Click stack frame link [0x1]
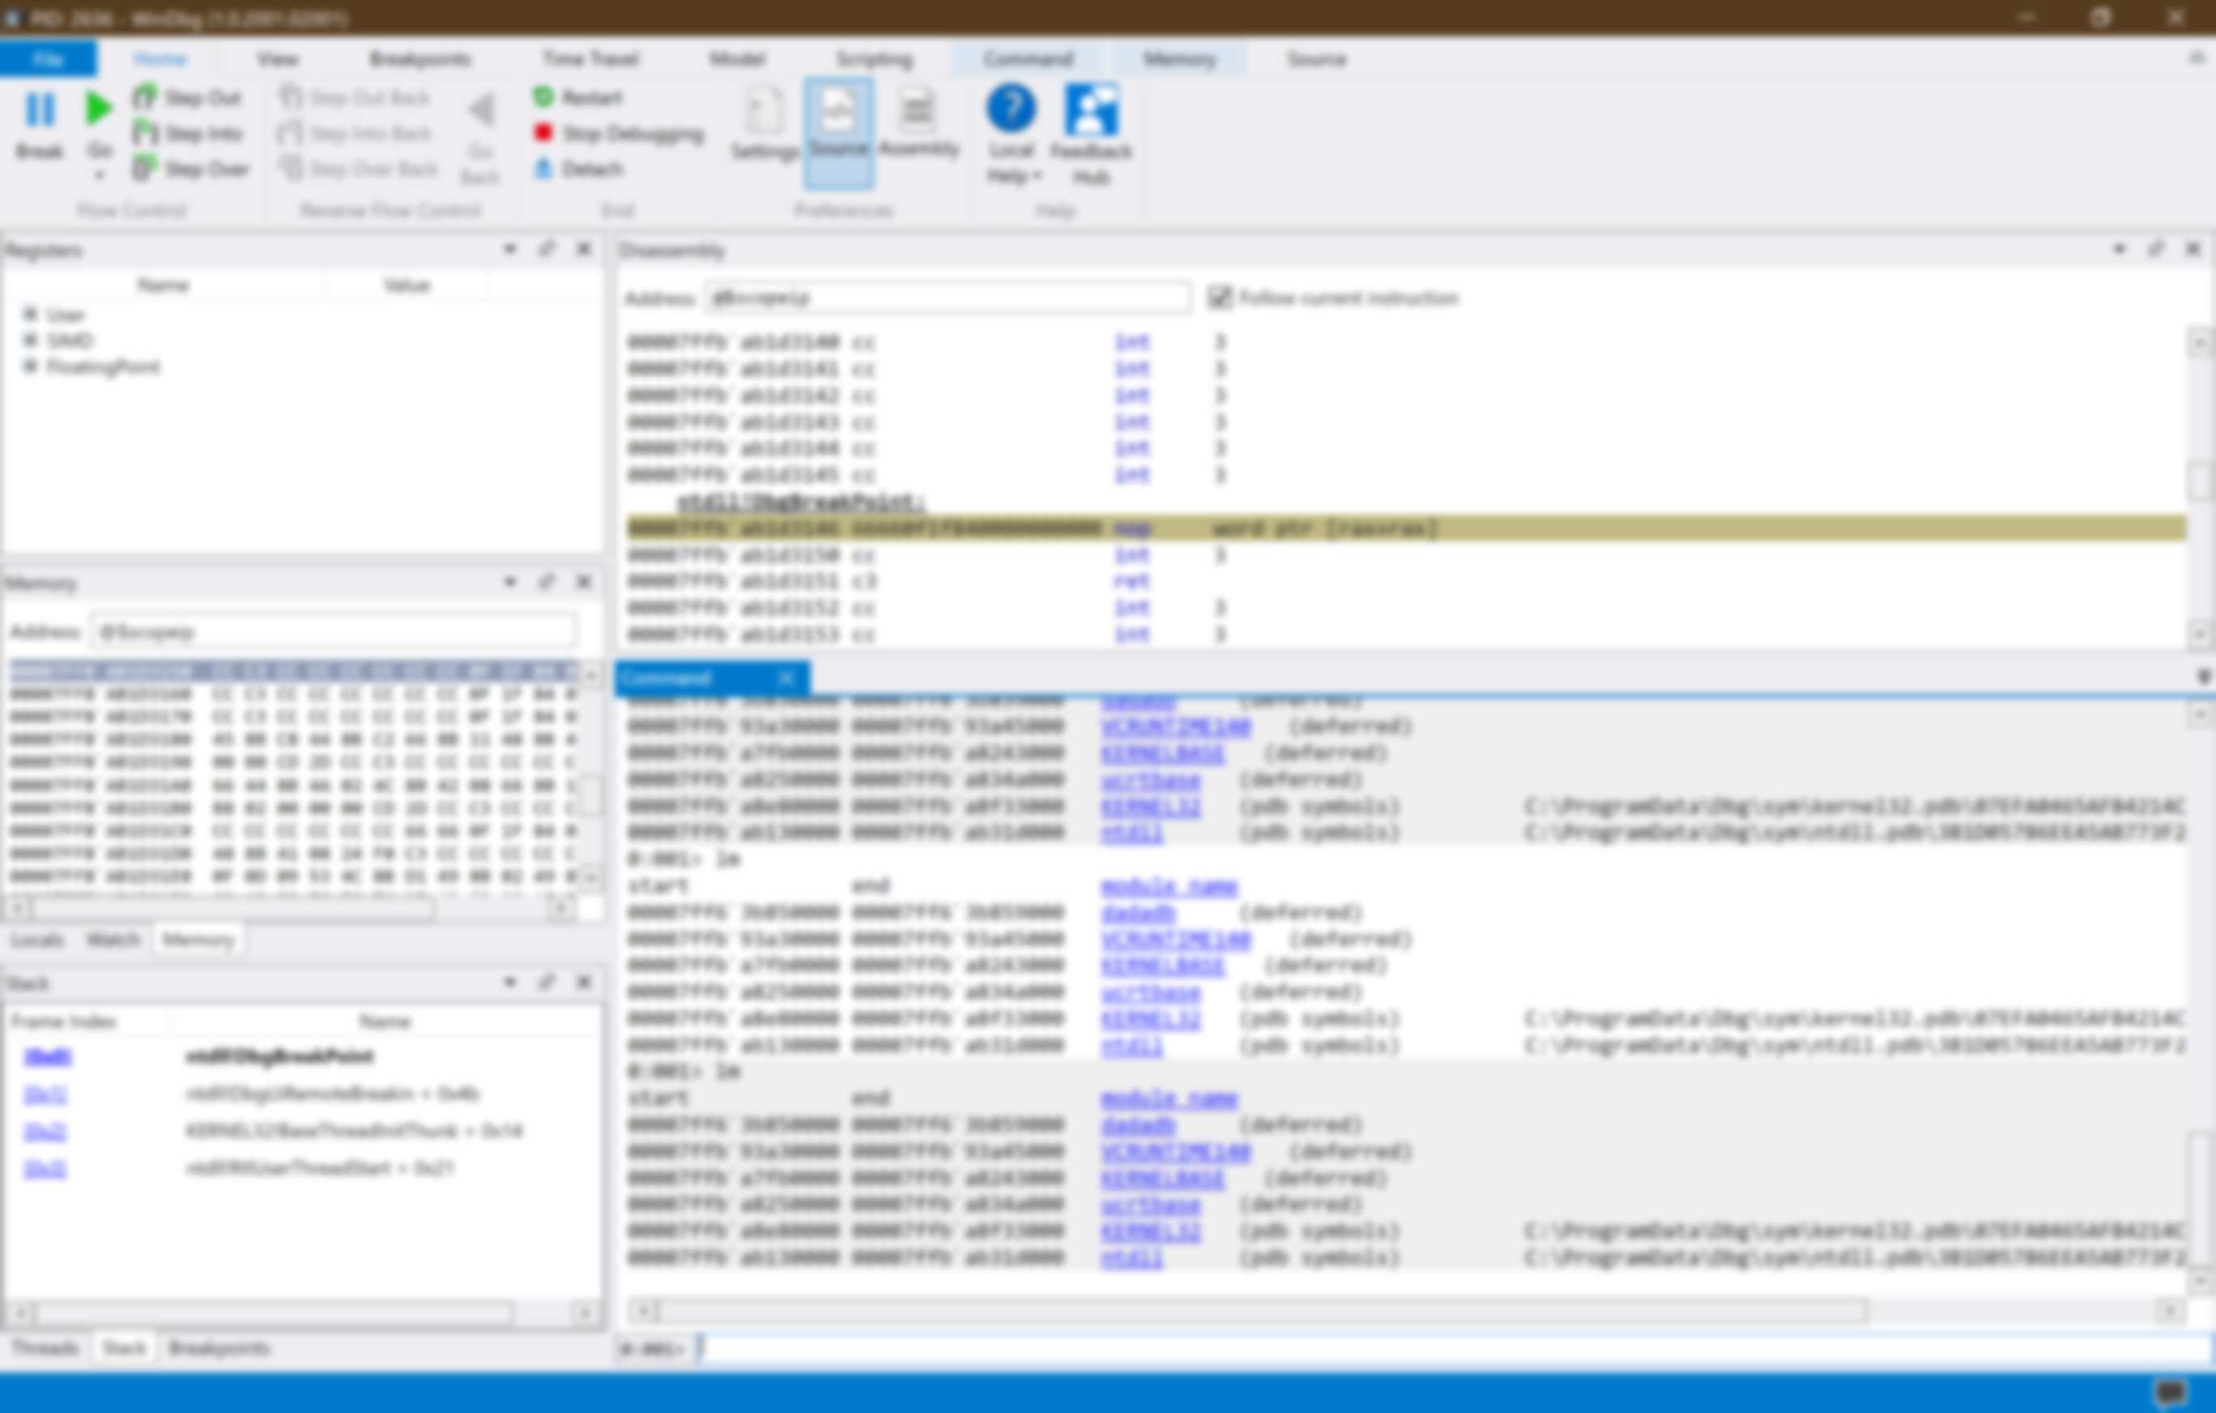Screen dimensions: 2216x1413 point(45,1094)
